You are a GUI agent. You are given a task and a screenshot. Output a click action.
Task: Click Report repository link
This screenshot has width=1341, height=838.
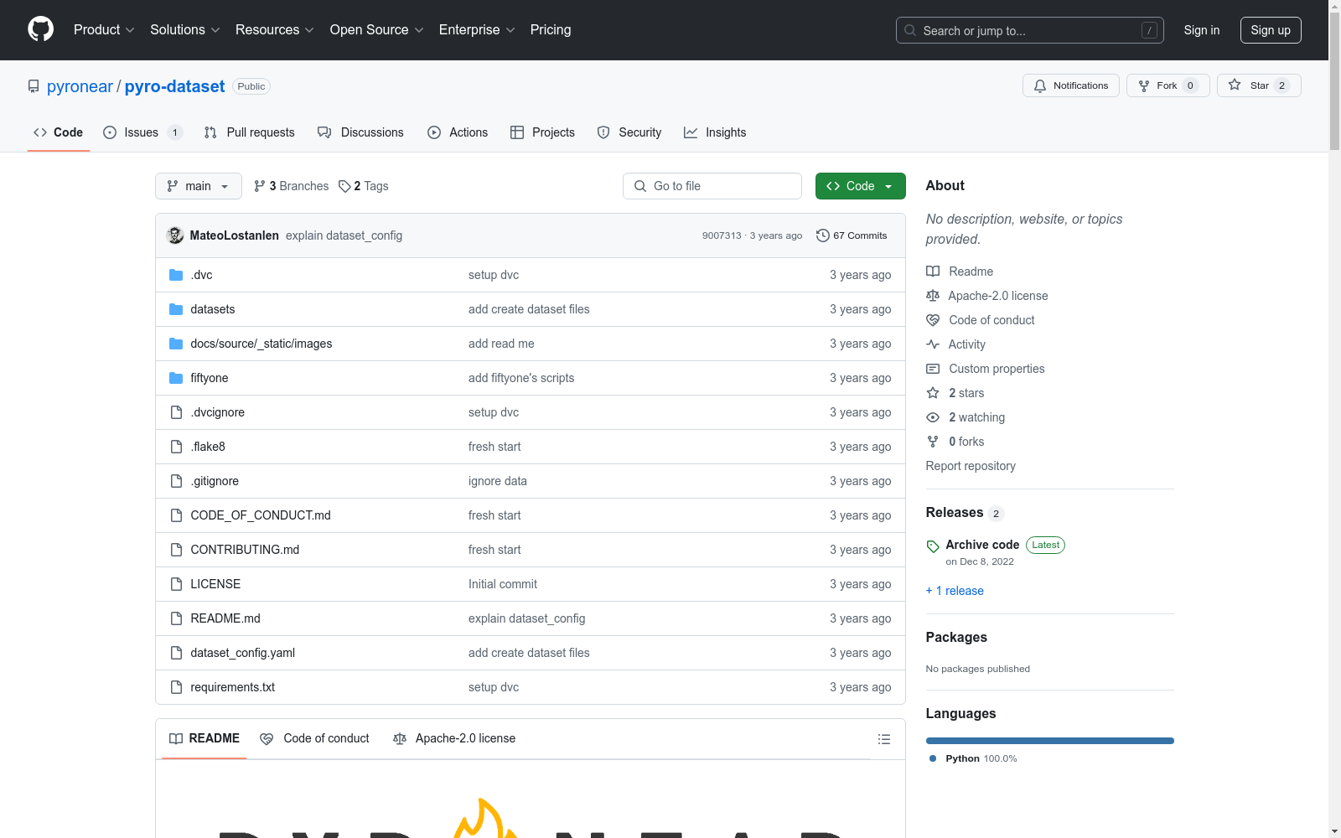point(971,466)
